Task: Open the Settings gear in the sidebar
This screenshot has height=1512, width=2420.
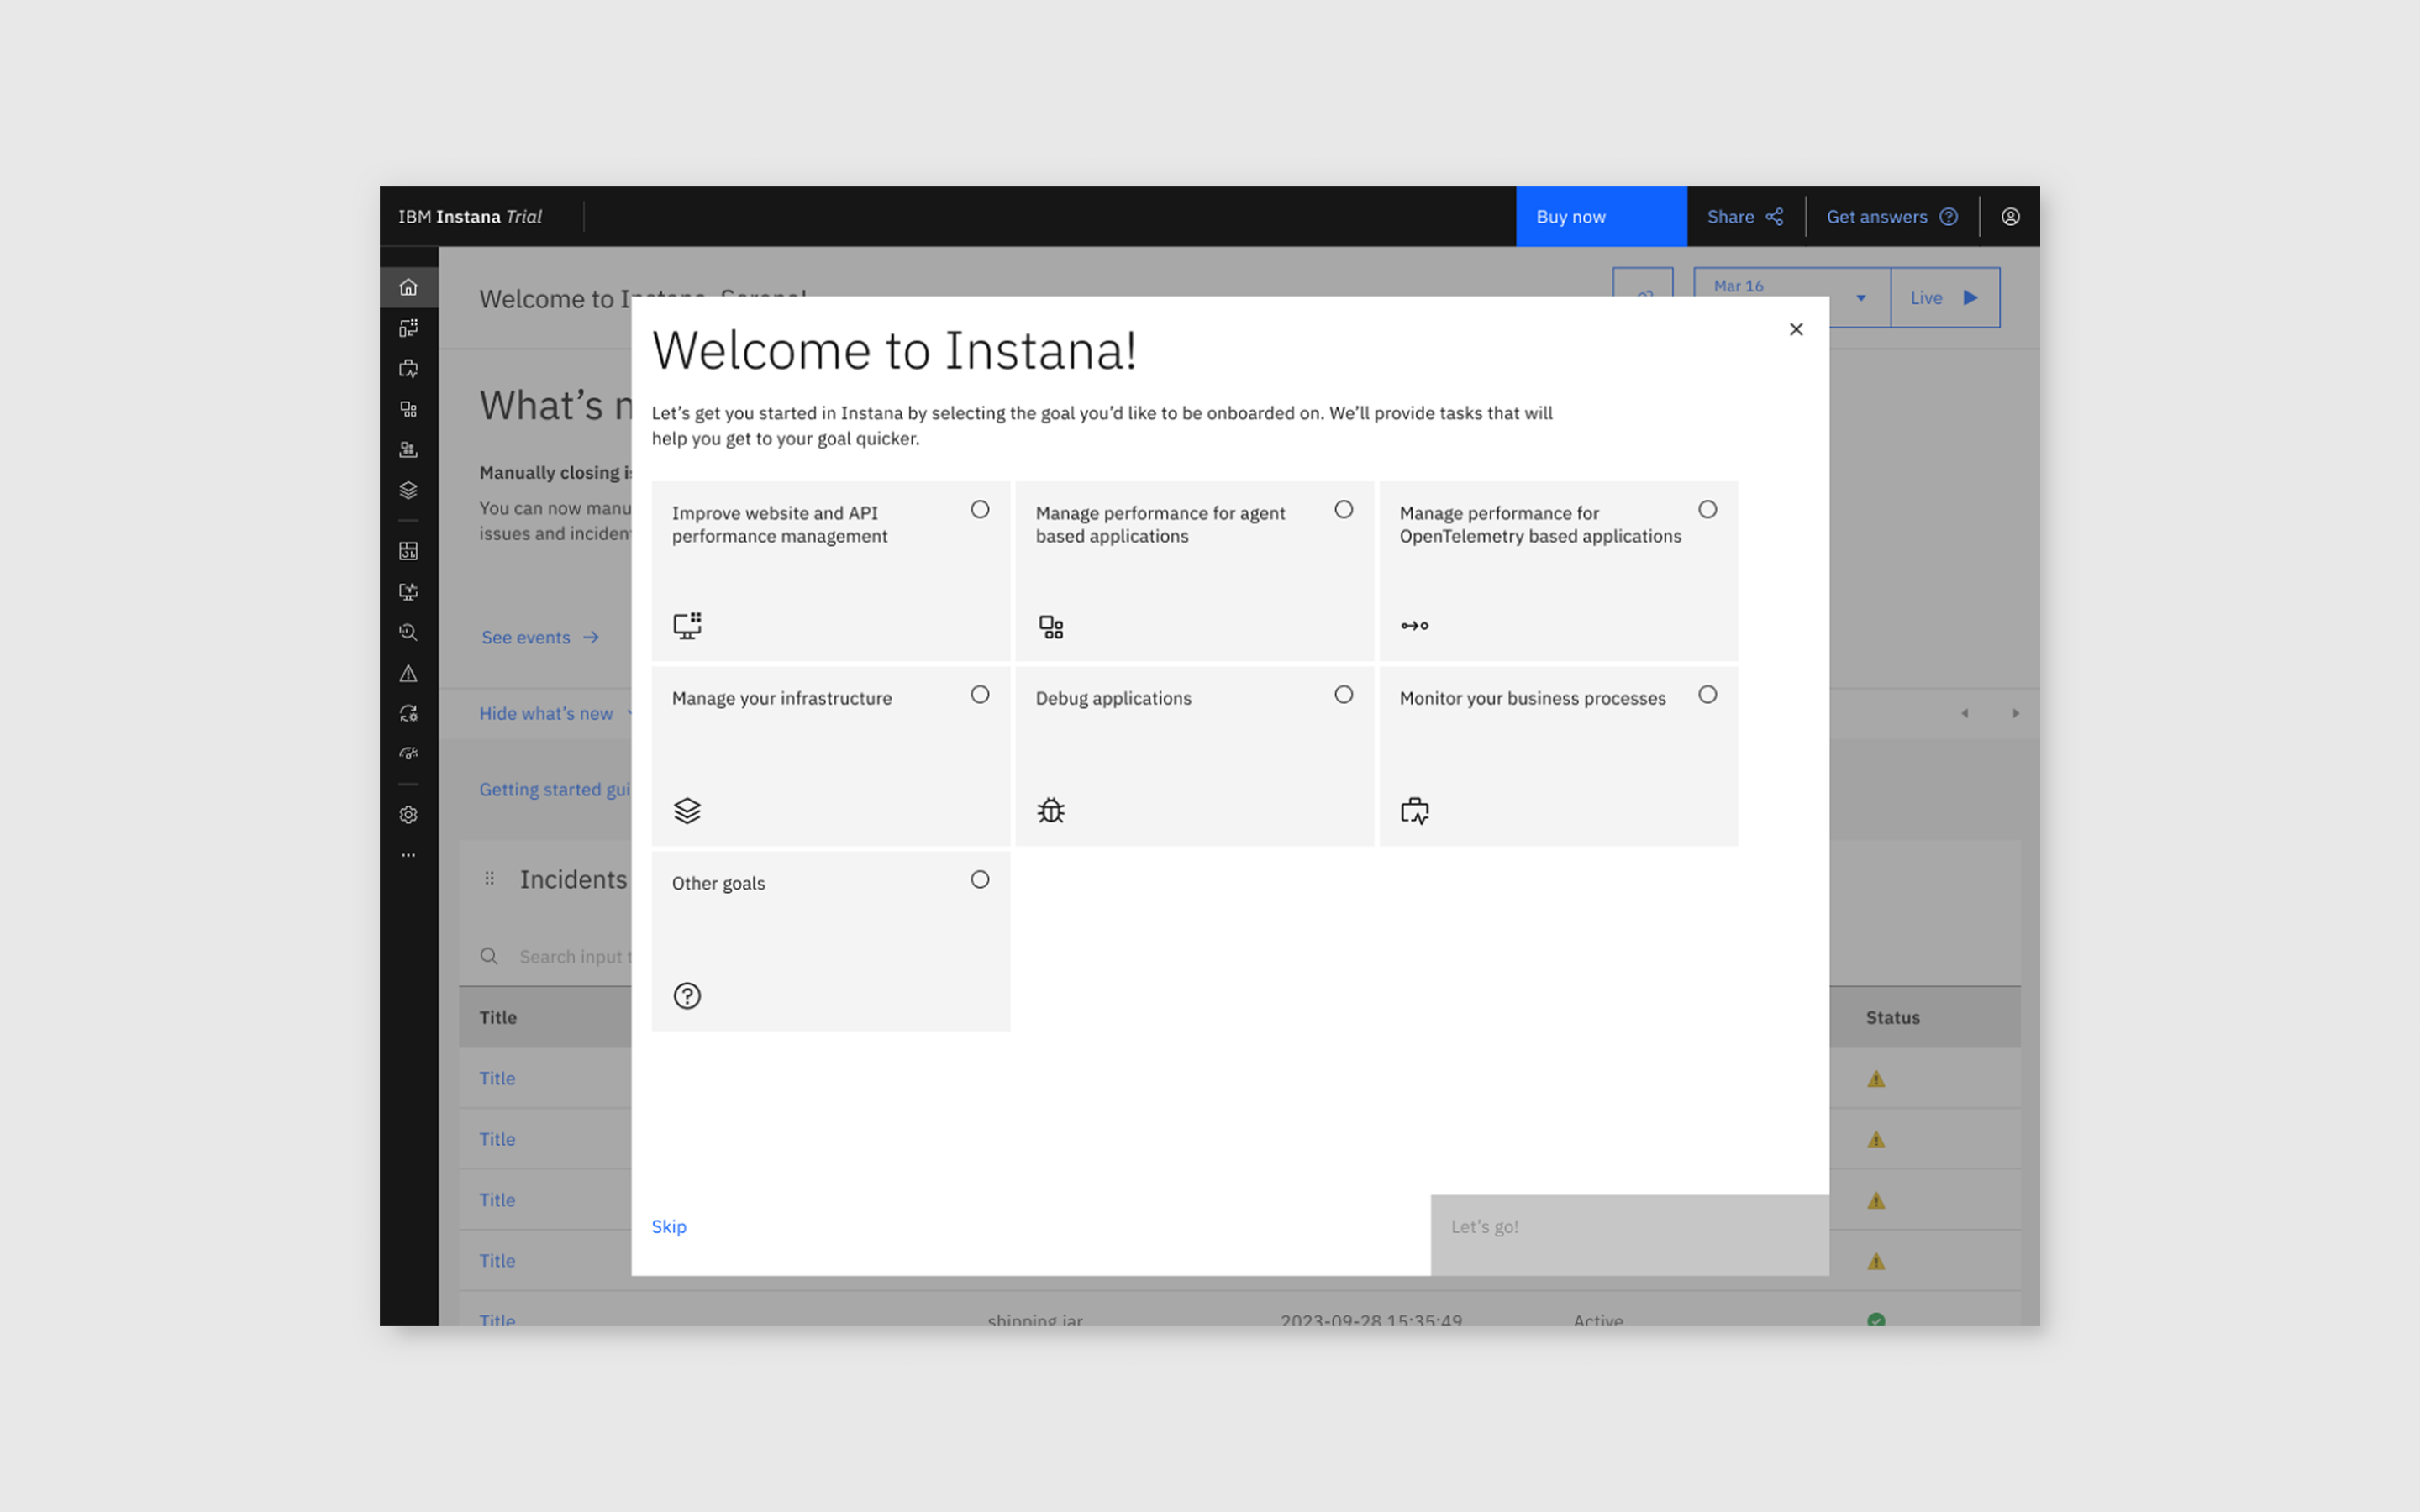Action: pyautogui.click(x=408, y=815)
